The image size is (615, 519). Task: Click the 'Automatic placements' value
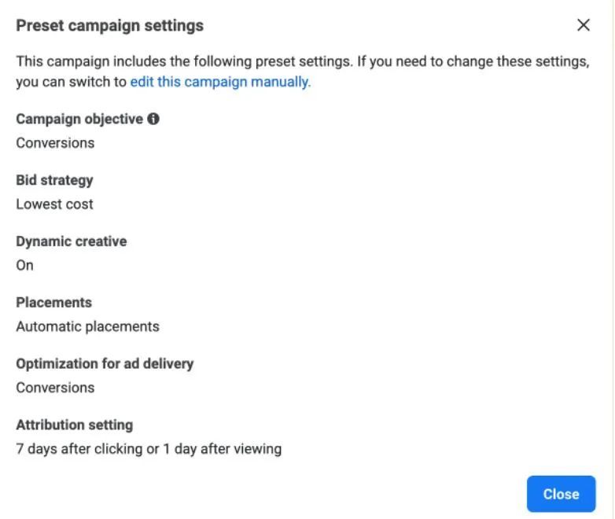point(87,327)
